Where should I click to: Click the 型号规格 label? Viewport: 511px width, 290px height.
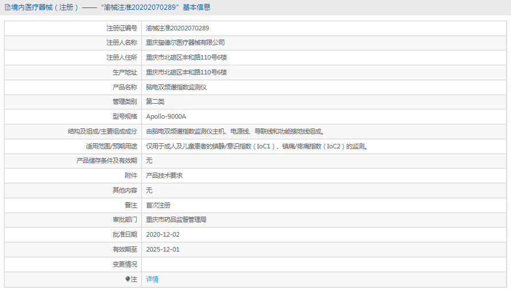coord(125,116)
